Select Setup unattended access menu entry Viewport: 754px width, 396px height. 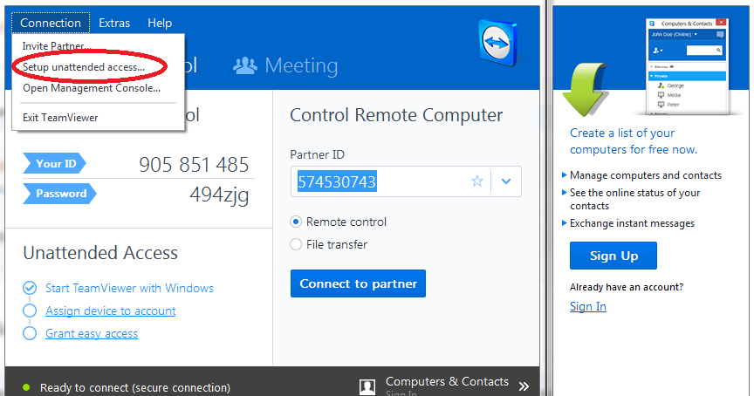click(84, 67)
